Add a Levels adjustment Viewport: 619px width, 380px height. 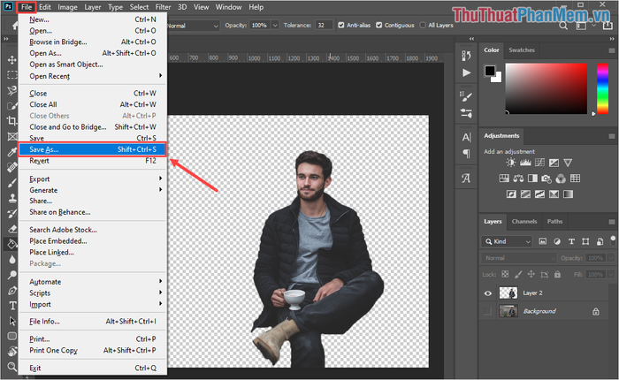525,163
